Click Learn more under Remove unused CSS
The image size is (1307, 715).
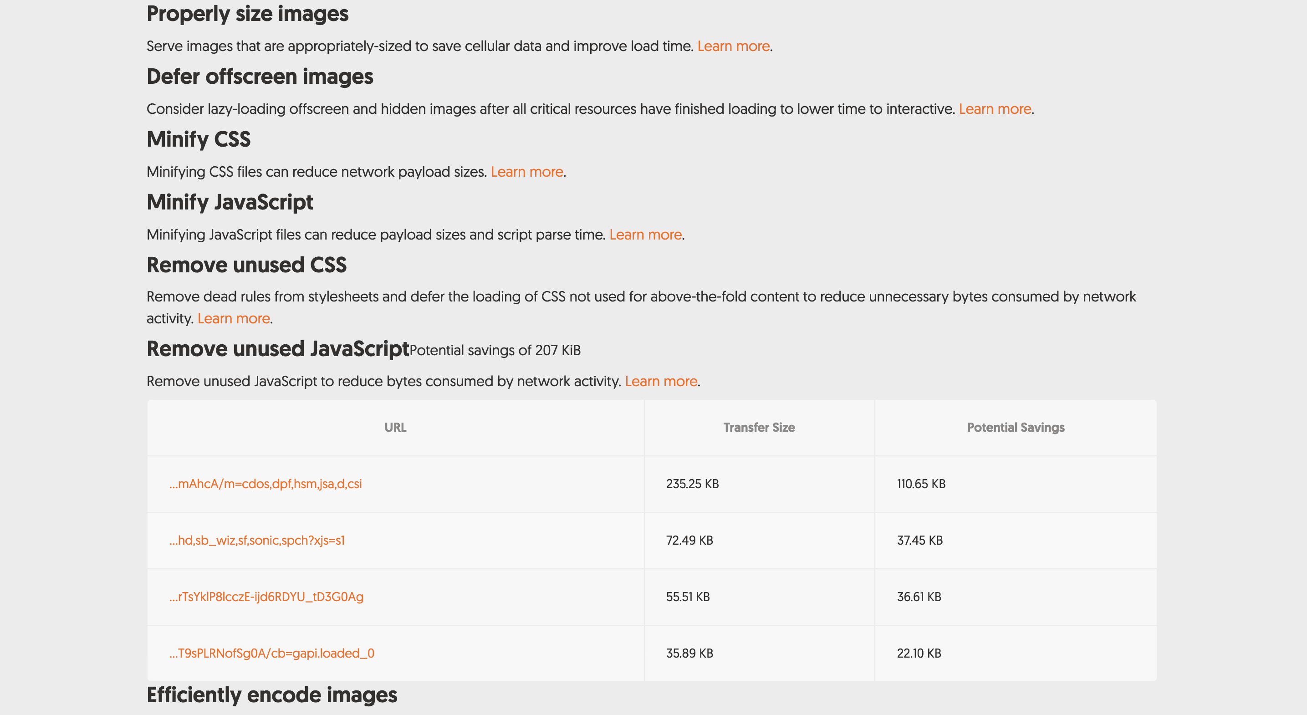click(x=233, y=319)
